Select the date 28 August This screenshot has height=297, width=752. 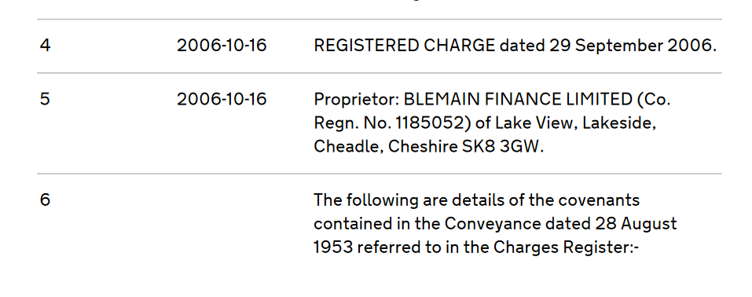point(636,224)
